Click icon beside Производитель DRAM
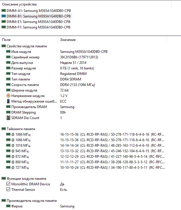Viewport: 181px width, 210px height. click(8, 107)
